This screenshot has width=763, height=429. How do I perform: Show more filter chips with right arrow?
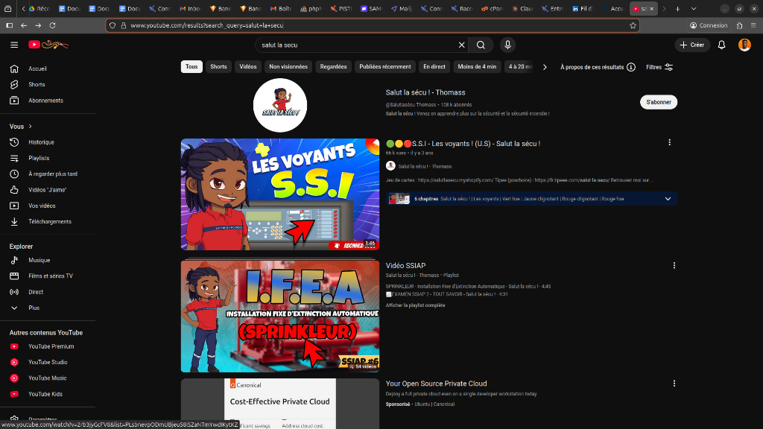click(x=545, y=67)
